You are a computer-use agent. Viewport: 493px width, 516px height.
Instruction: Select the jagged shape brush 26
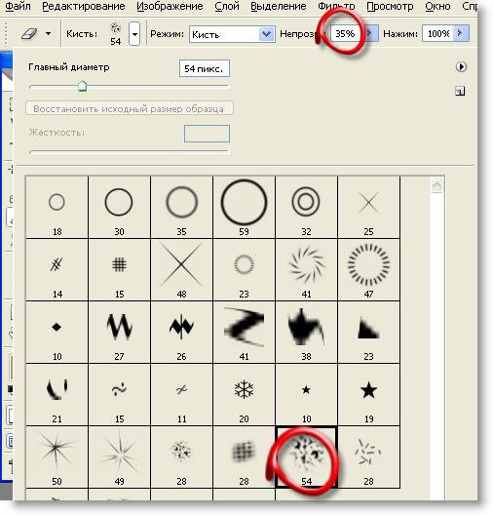(x=181, y=333)
